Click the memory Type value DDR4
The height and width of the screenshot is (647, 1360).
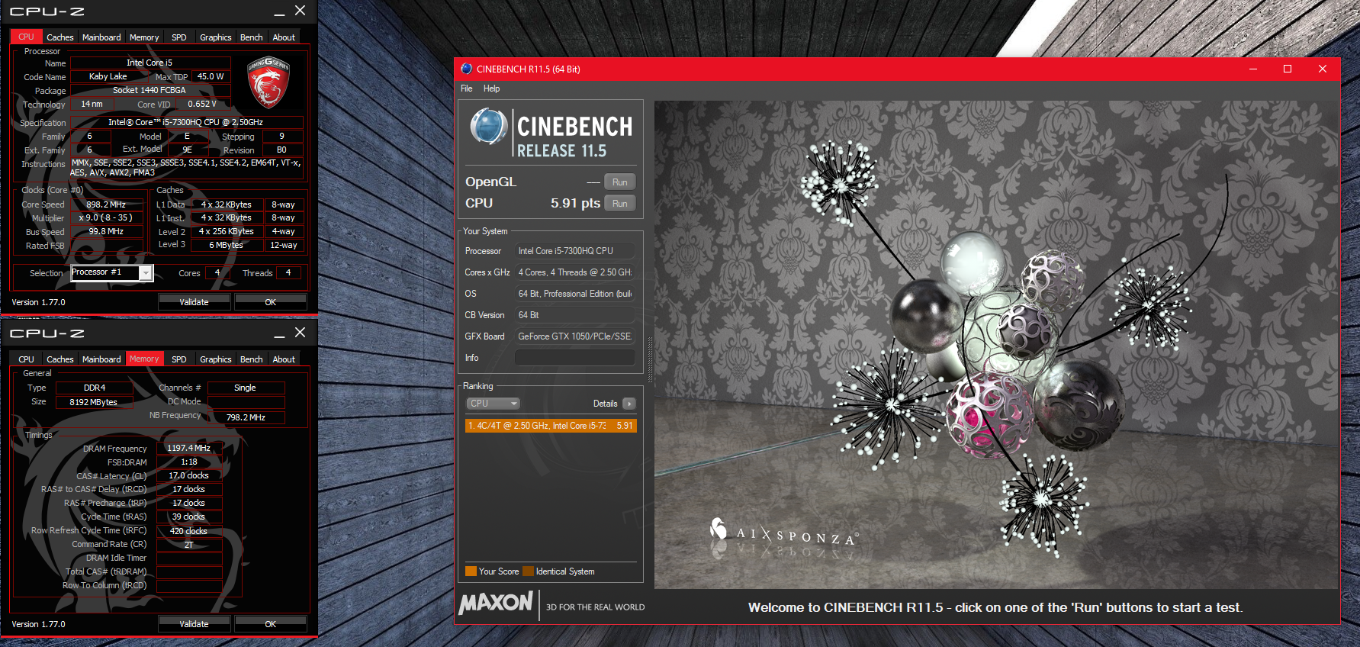(x=95, y=388)
